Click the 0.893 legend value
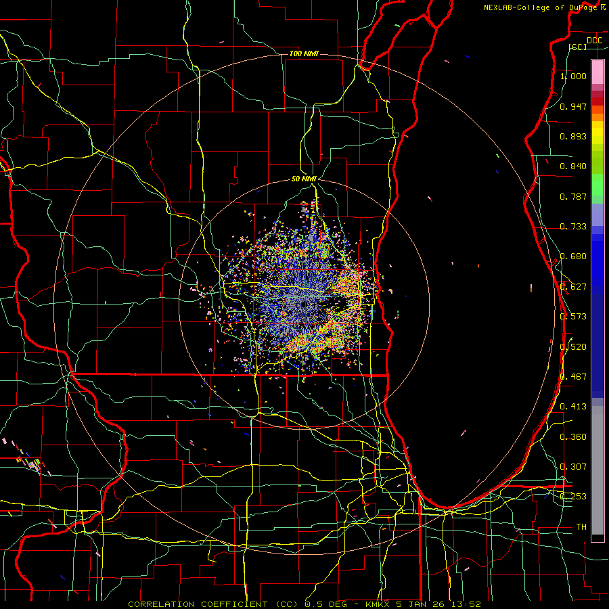This screenshot has width=609, height=609. coord(573,136)
